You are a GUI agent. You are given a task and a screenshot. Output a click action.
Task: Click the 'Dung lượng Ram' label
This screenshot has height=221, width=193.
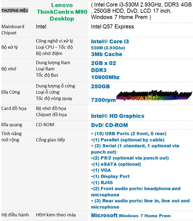(53, 63)
